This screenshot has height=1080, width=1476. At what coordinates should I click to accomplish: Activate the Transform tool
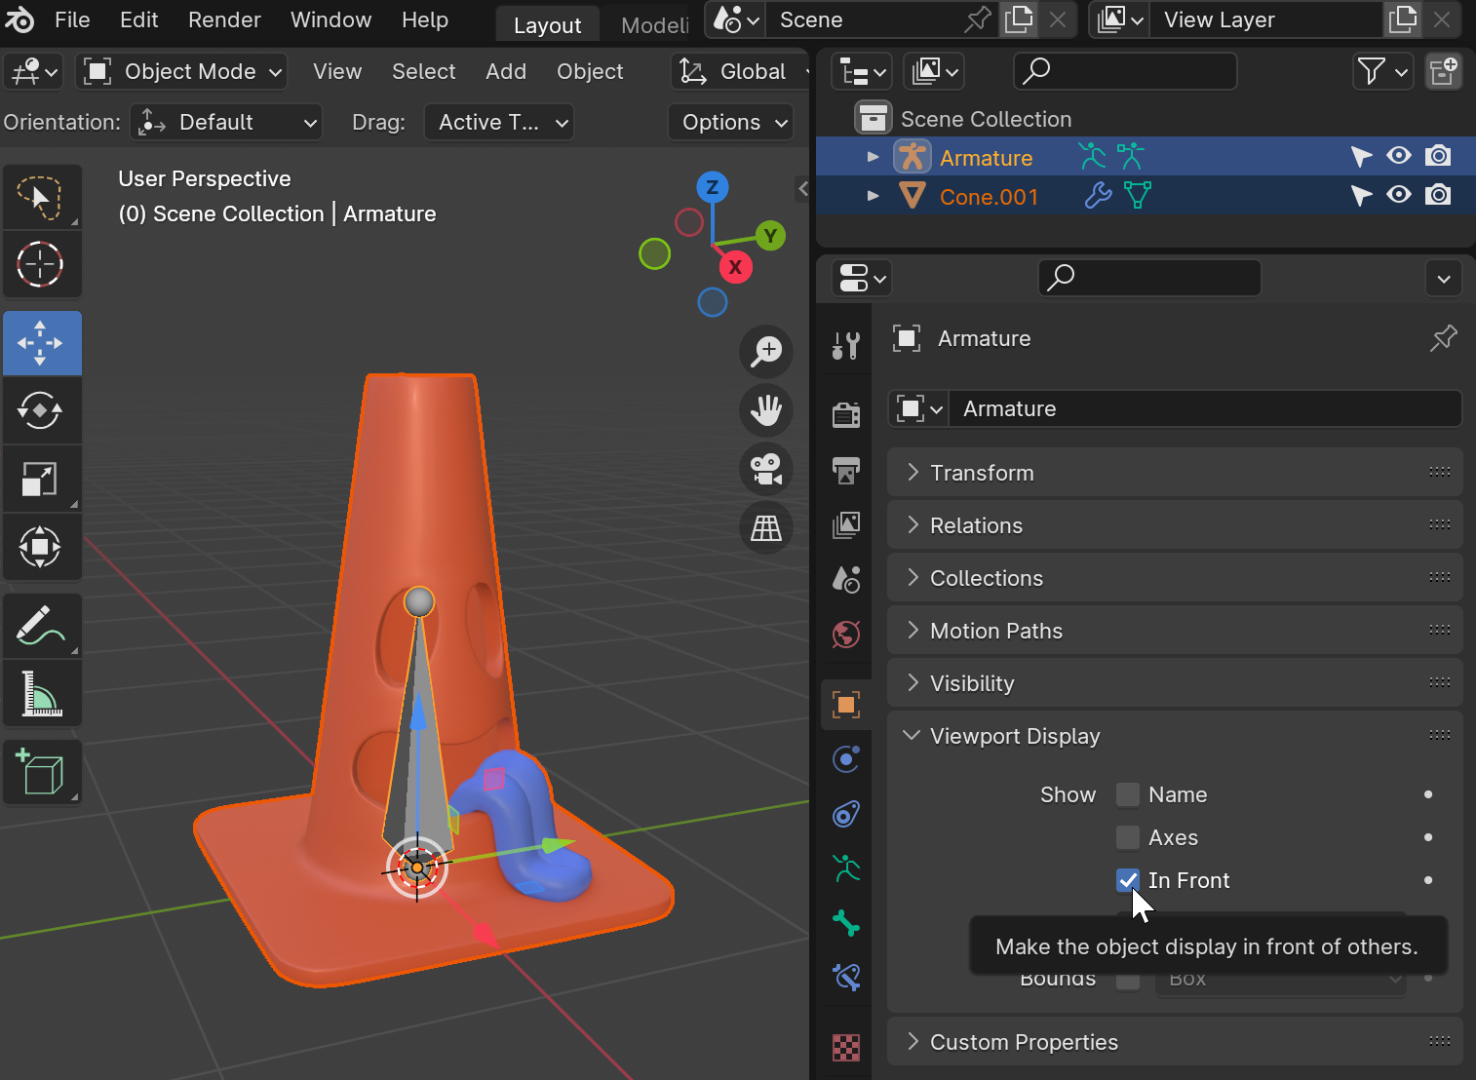(x=41, y=547)
